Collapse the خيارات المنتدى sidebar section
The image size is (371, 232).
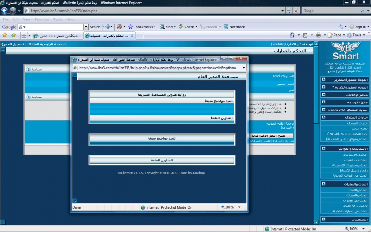[323, 117]
